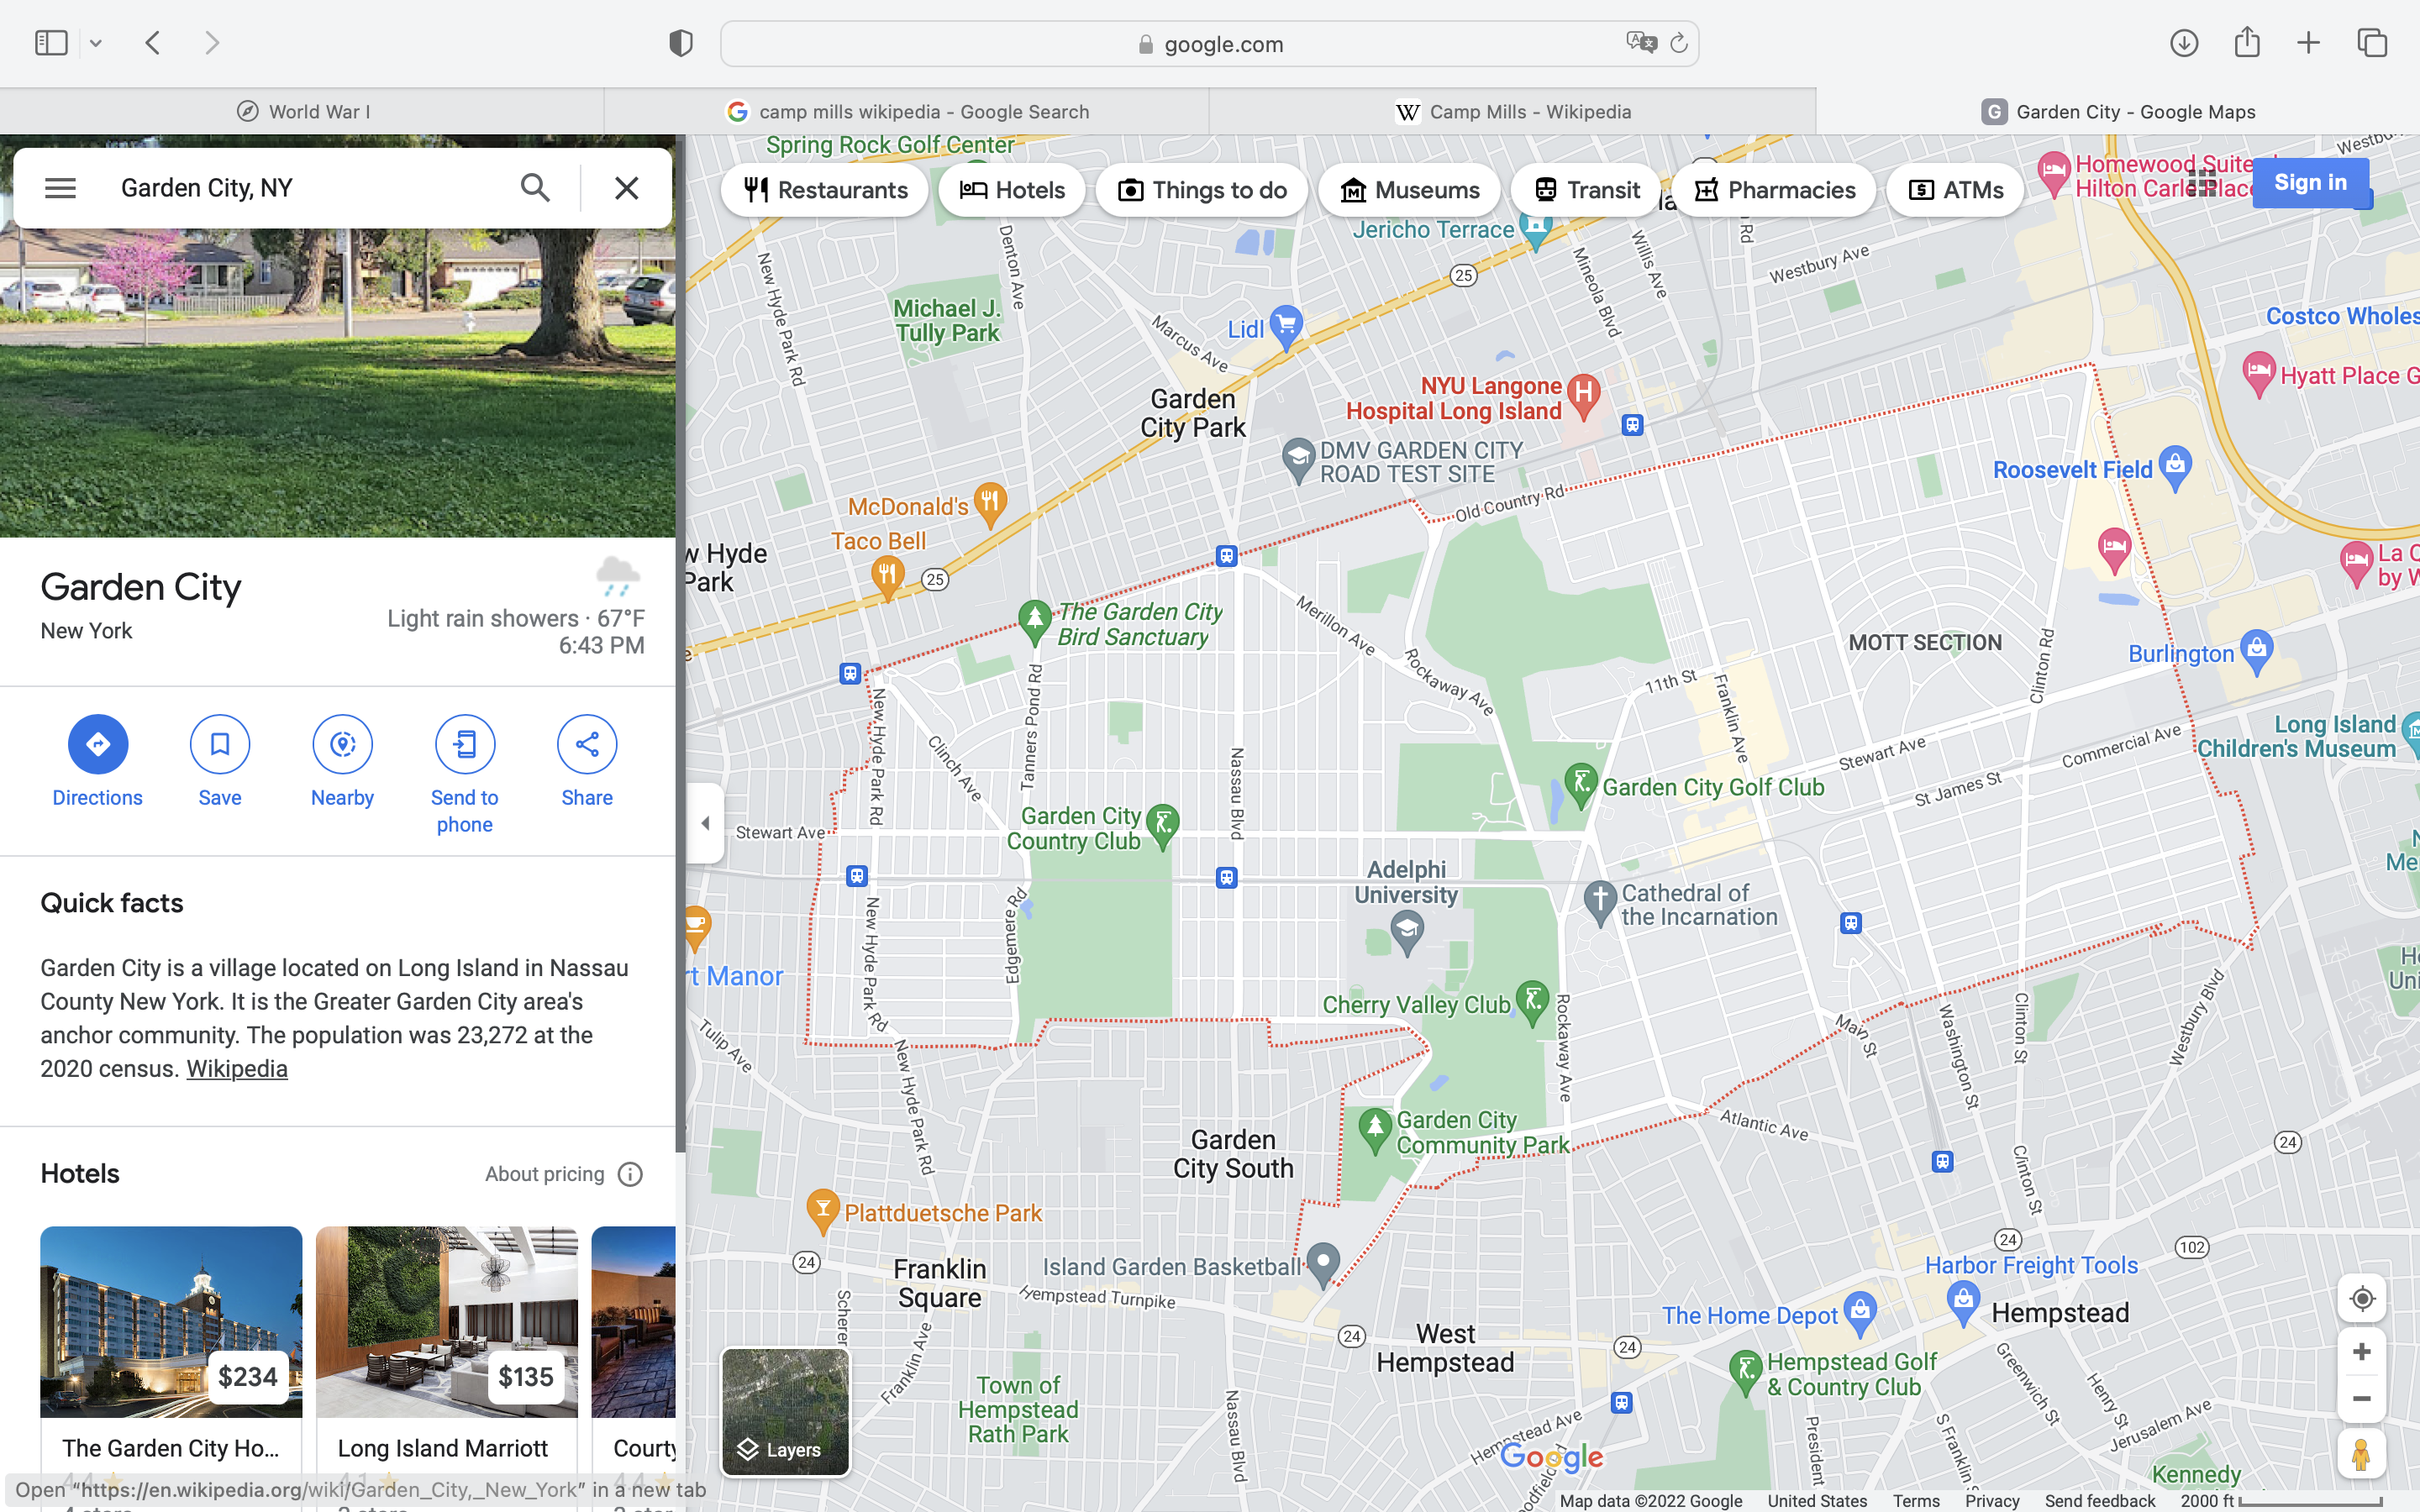Switch to Camp Mills Wikipedia tab

point(1512,112)
